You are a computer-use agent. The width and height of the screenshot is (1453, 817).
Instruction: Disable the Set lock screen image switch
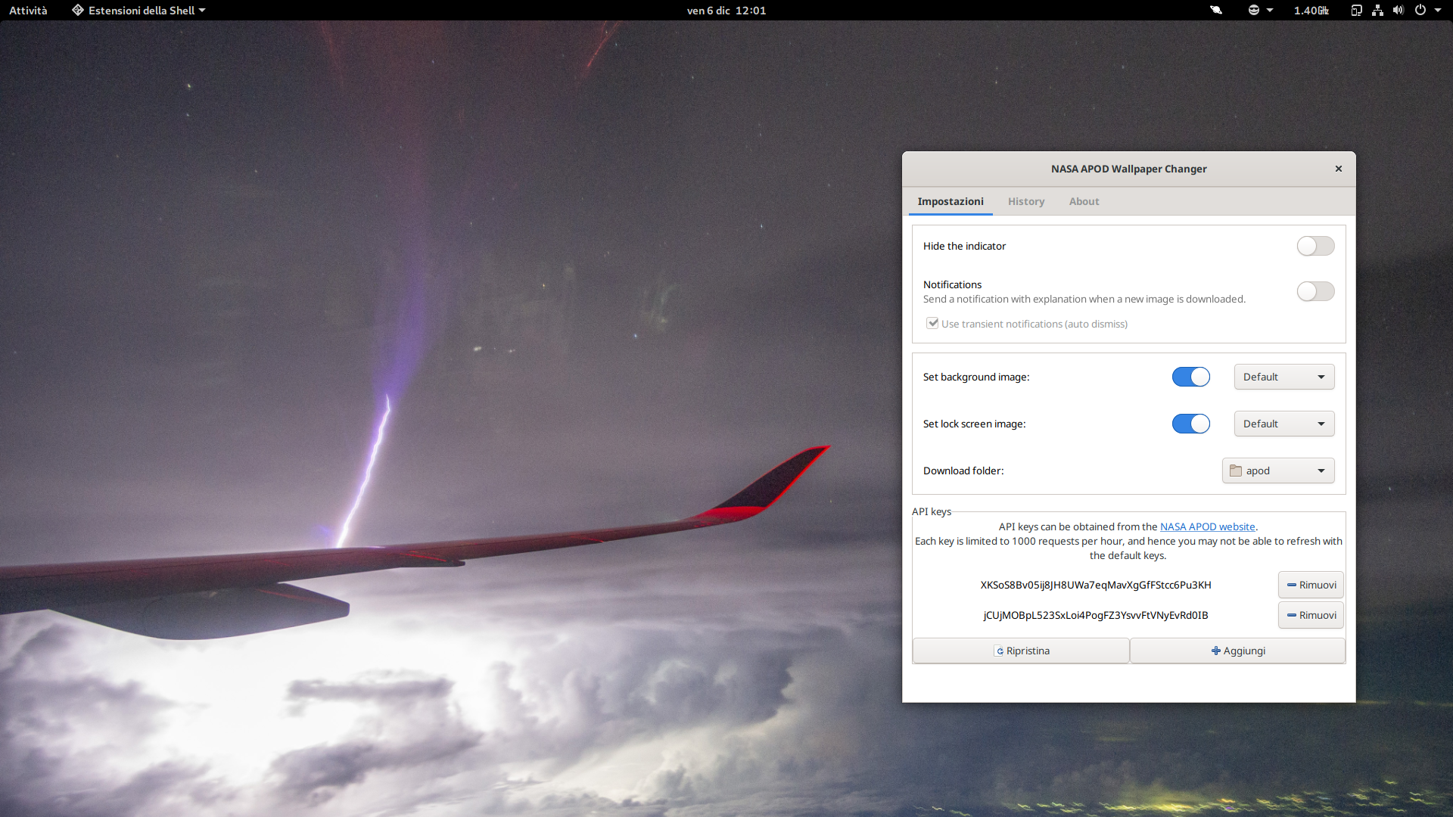1190,424
